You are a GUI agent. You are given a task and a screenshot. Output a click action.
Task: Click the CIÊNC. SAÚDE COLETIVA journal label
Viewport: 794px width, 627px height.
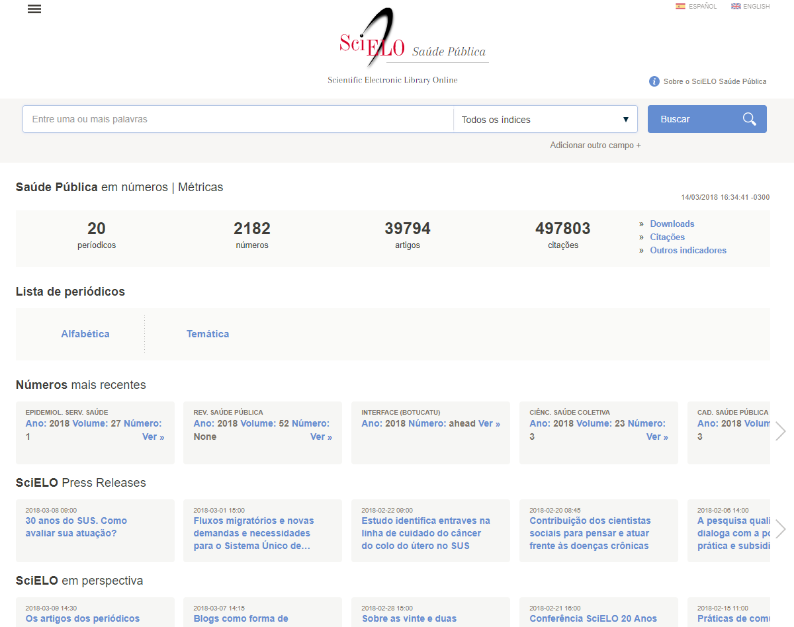coord(570,412)
